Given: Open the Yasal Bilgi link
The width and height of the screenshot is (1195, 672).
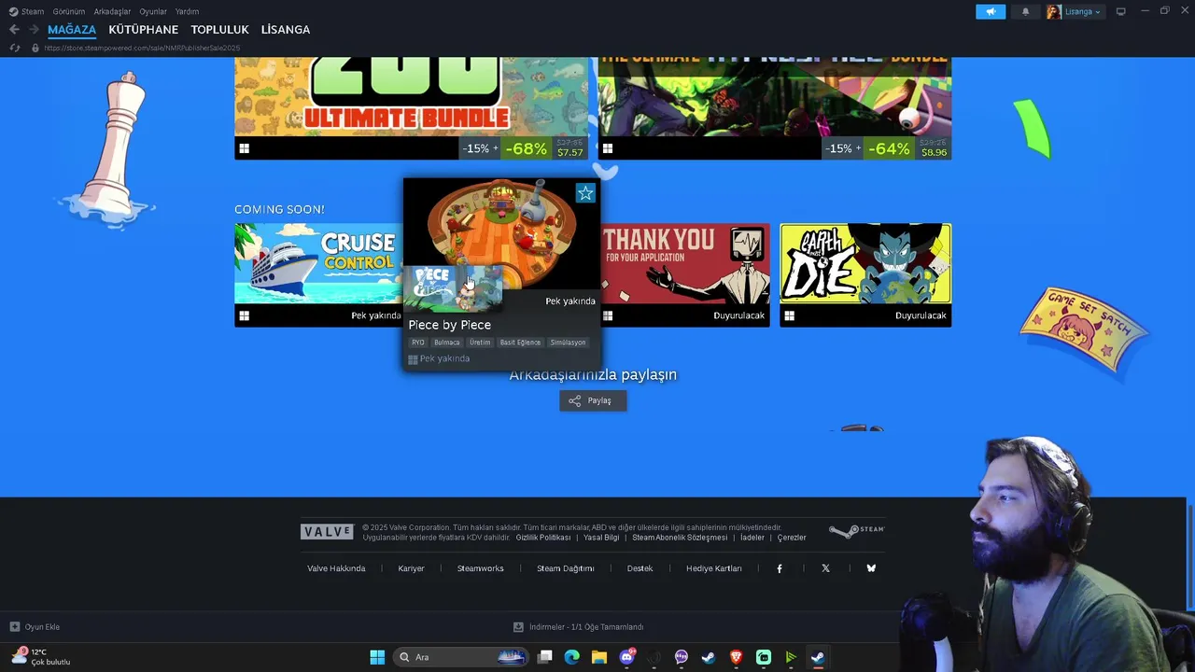Looking at the screenshot, I should [601, 538].
